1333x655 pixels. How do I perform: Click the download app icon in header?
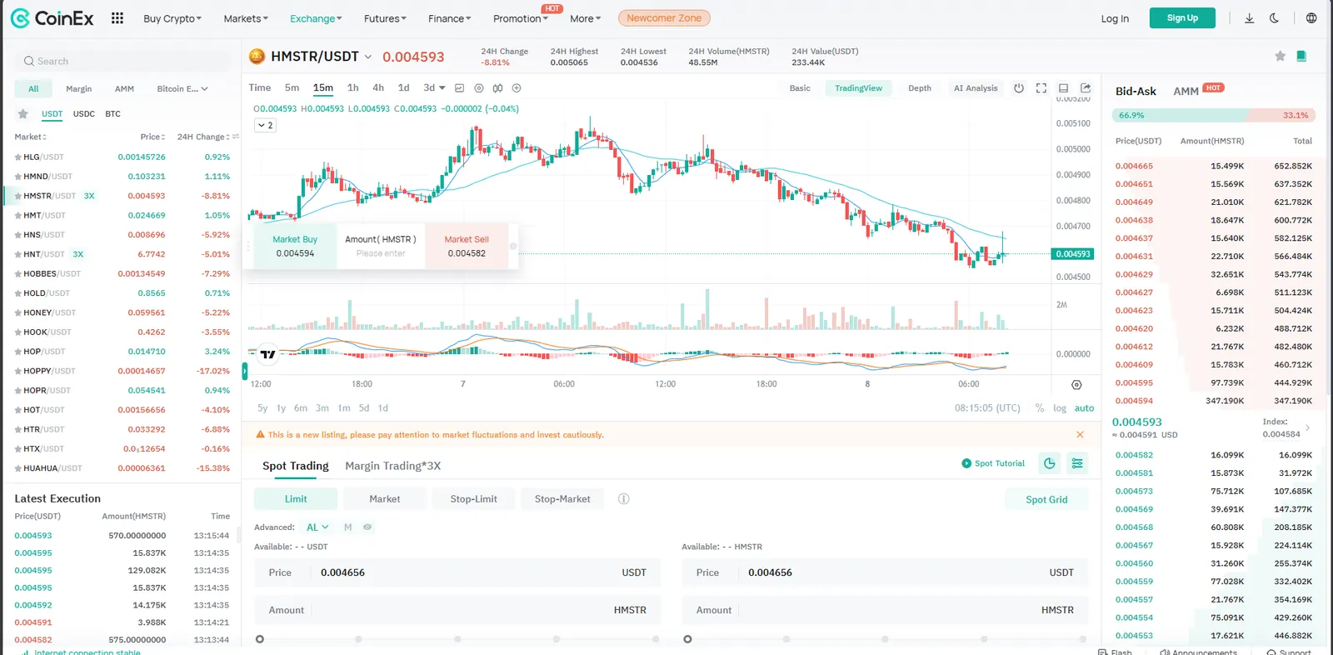click(1249, 18)
